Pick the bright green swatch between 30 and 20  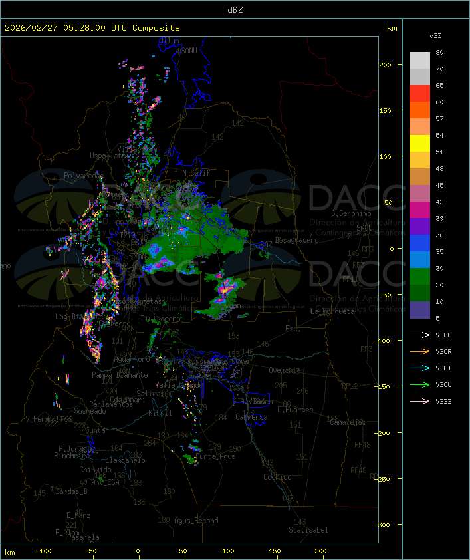(419, 277)
